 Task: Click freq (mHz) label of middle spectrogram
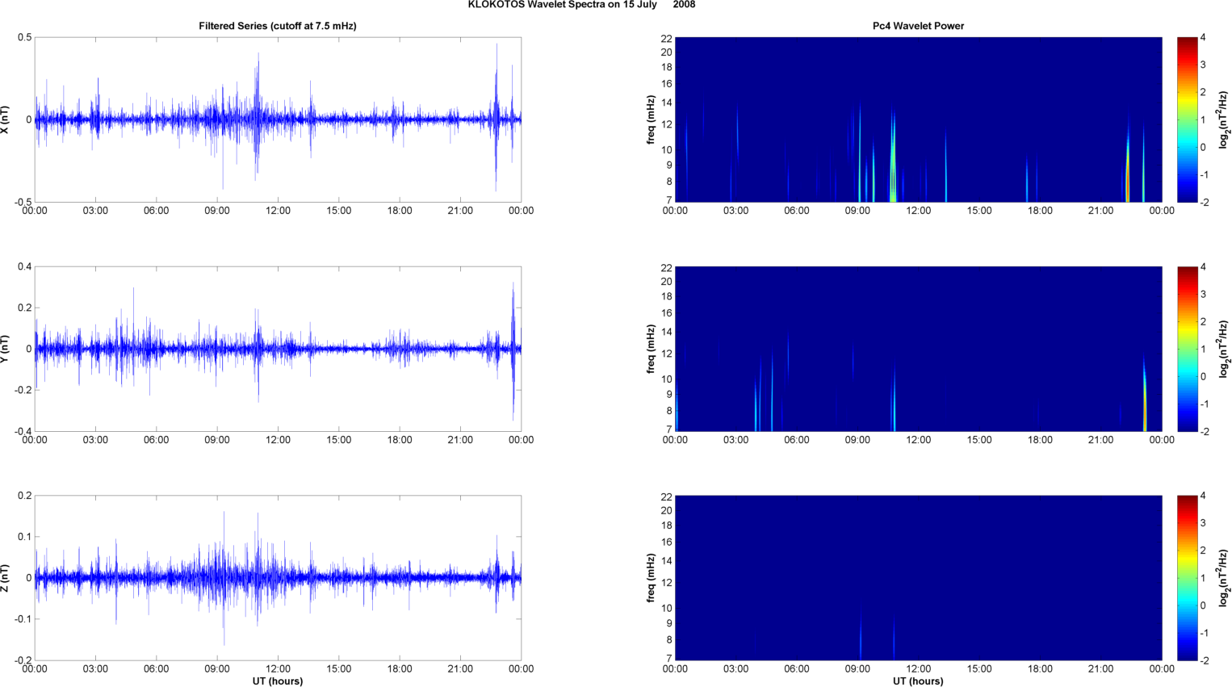[x=651, y=349]
